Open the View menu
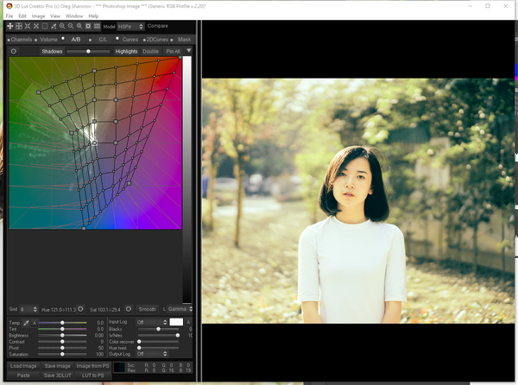 tap(55, 16)
